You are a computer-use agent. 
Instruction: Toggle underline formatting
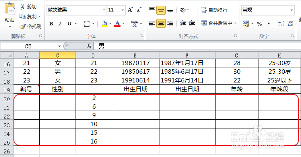(x=69, y=24)
